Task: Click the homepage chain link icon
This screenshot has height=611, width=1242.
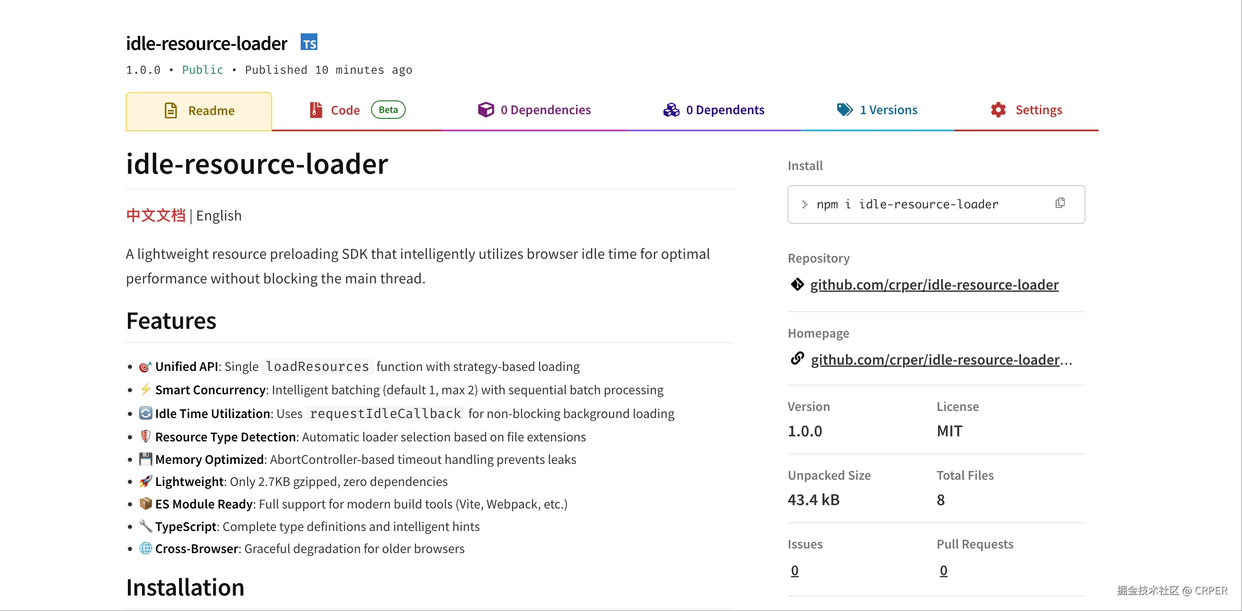Action: point(798,358)
